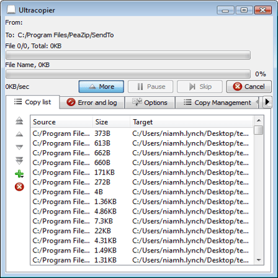
Task: Click the current file progress bar
Action: tap(128, 74)
